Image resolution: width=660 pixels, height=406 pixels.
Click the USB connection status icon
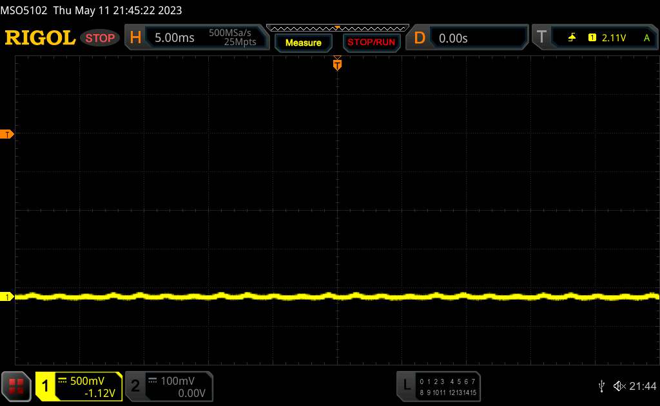pyautogui.click(x=601, y=386)
